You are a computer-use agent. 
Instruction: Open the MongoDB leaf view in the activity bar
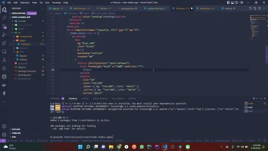point(4,93)
